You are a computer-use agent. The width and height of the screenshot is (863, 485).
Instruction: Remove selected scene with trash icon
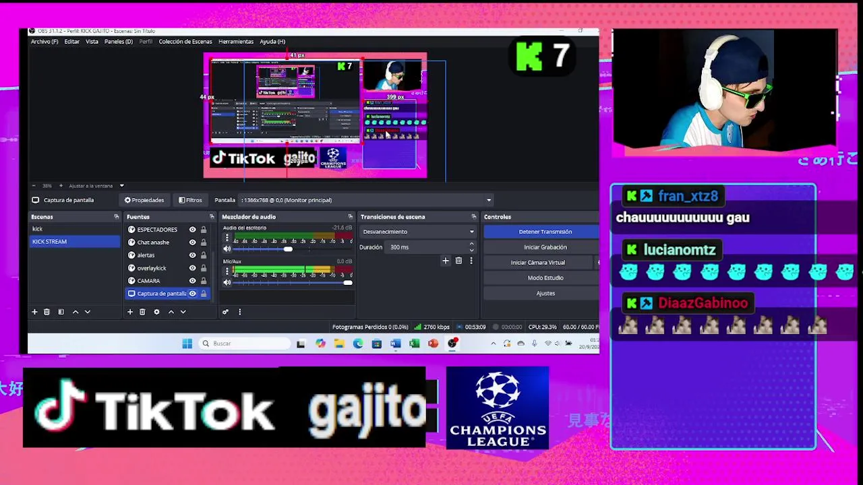point(47,312)
